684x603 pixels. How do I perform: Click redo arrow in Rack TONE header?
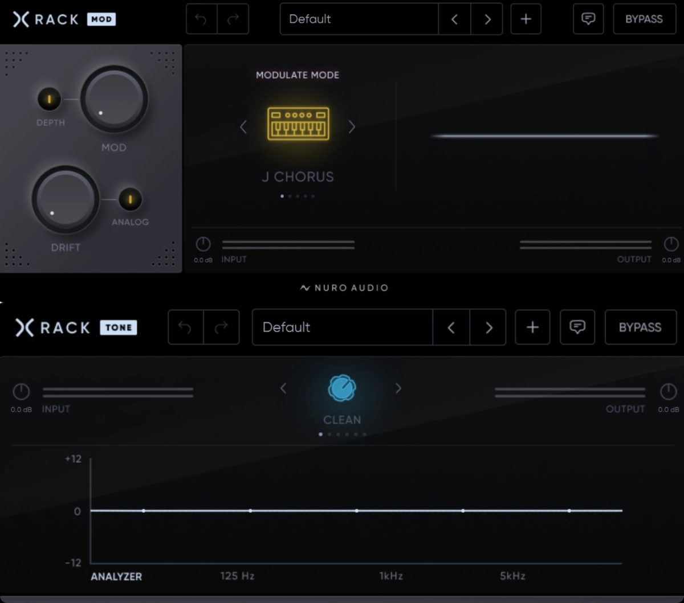click(x=221, y=327)
